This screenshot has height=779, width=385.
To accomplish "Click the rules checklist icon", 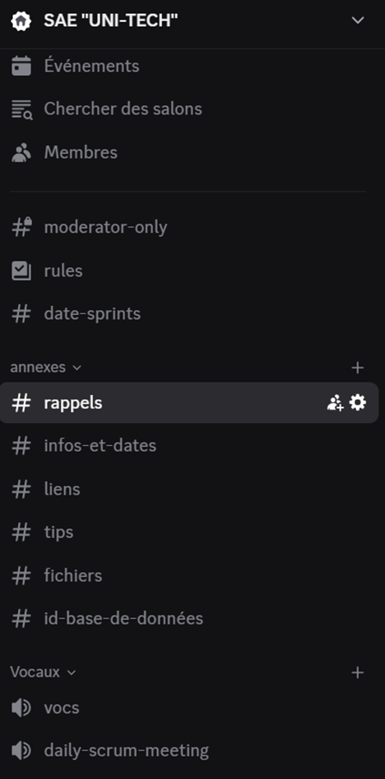I will (x=22, y=271).
